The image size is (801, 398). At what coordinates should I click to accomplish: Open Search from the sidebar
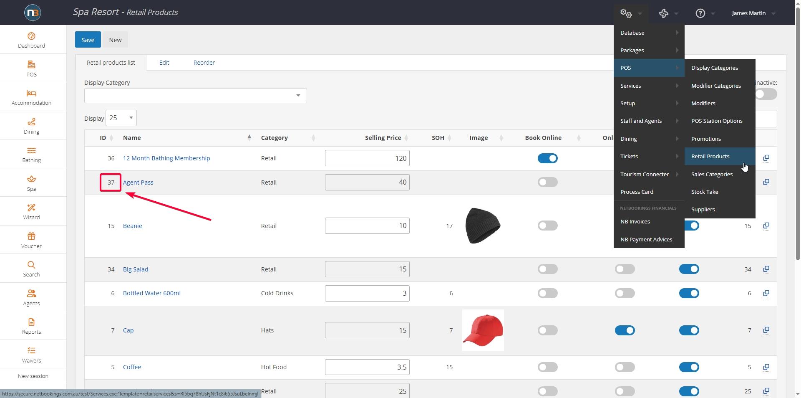31,269
